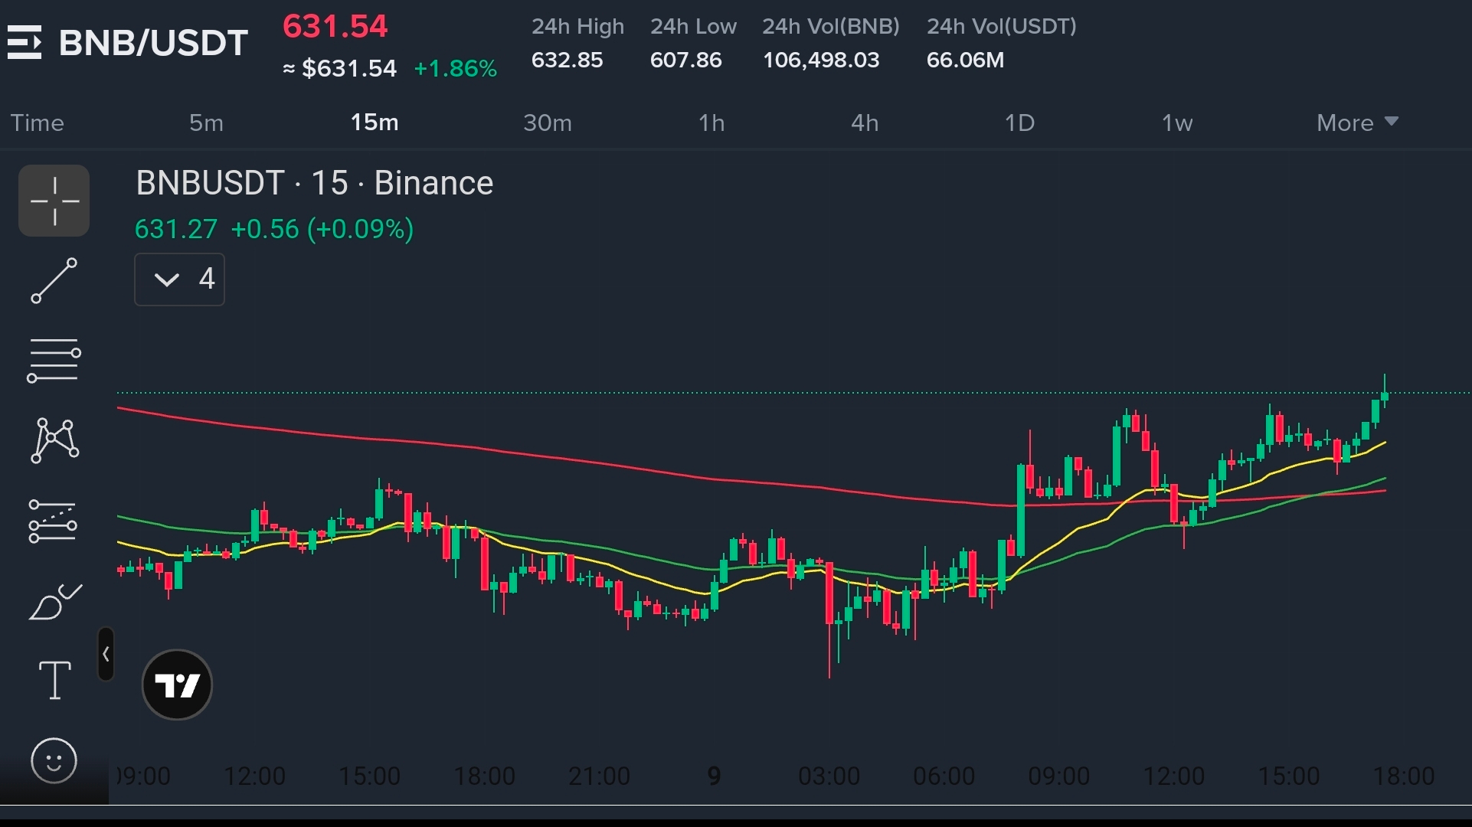Image resolution: width=1472 pixels, height=827 pixels.
Task: Select the crosshair cursor tool
Action: click(x=54, y=201)
